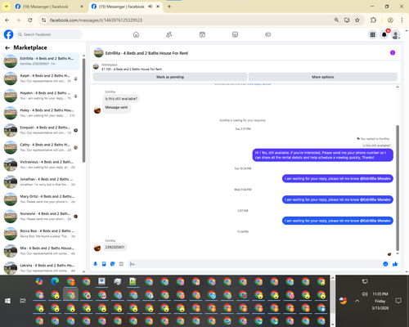This screenshot has width=409, height=327.
Task: Open the volume speaker tray icon
Action: (365, 294)
